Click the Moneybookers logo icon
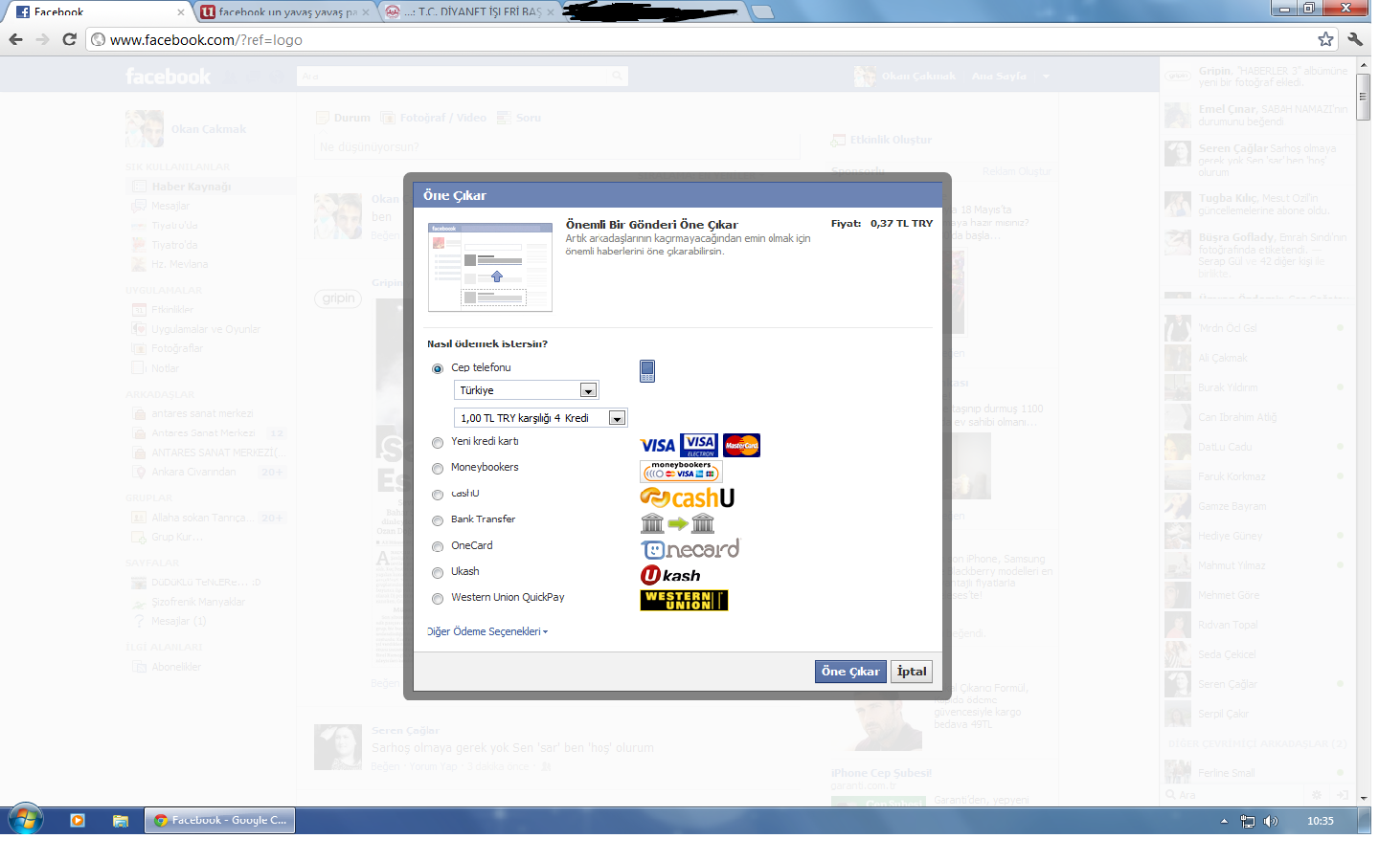This screenshot has width=1379, height=861. pyautogui.click(x=681, y=471)
